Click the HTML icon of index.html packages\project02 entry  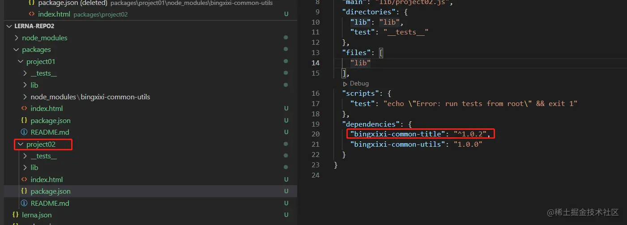[x=32, y=14]
